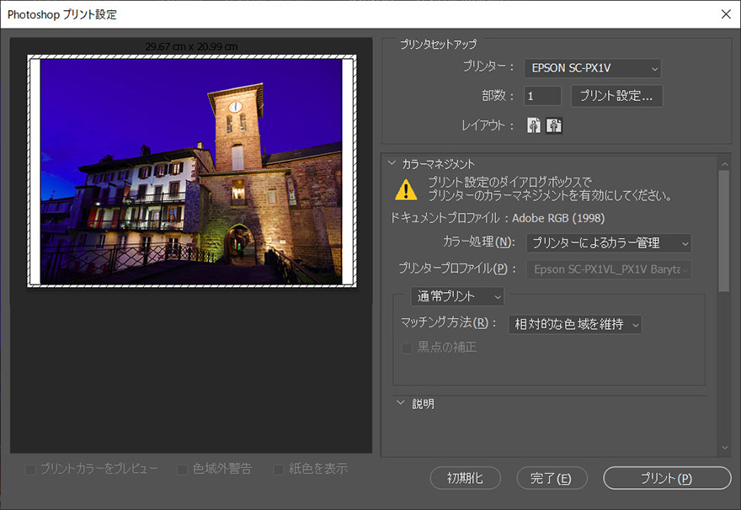Open the プリンター EPSON SC-PX1V dropdown
This screenshot has width=741, height=510.
point(592,68)
